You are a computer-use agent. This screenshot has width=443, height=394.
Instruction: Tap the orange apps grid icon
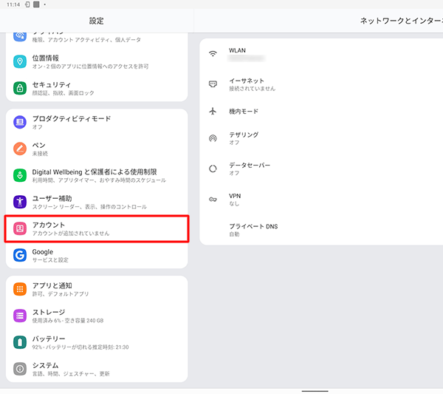tap(20, 289)
